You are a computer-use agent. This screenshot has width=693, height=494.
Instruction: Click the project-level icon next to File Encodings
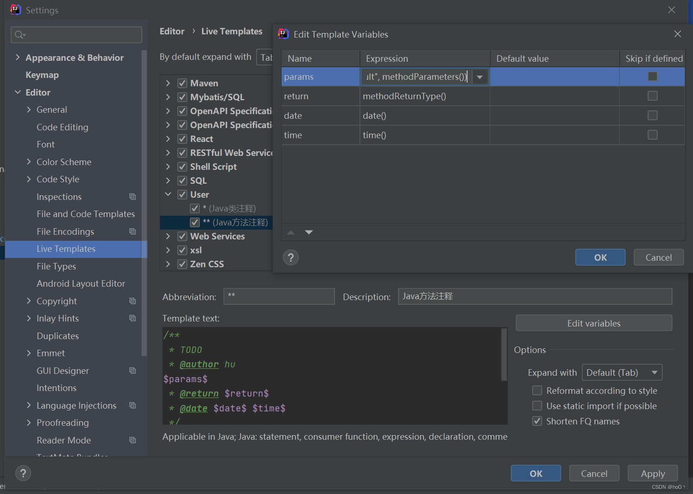click(x=133, y=231)
